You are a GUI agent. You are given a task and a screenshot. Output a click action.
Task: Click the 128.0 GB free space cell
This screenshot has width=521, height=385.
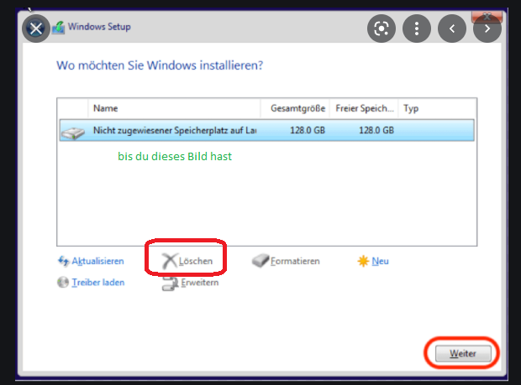point(376,130)
